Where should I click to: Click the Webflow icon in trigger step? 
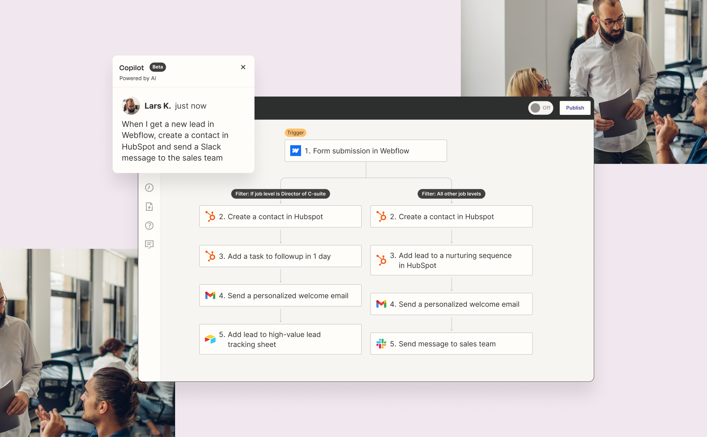296,150
